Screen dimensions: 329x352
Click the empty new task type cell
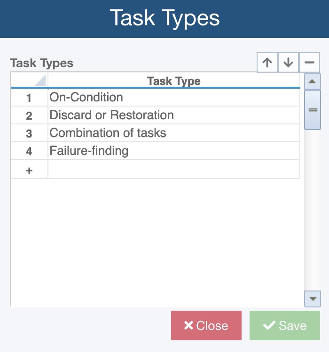(173, 169)
